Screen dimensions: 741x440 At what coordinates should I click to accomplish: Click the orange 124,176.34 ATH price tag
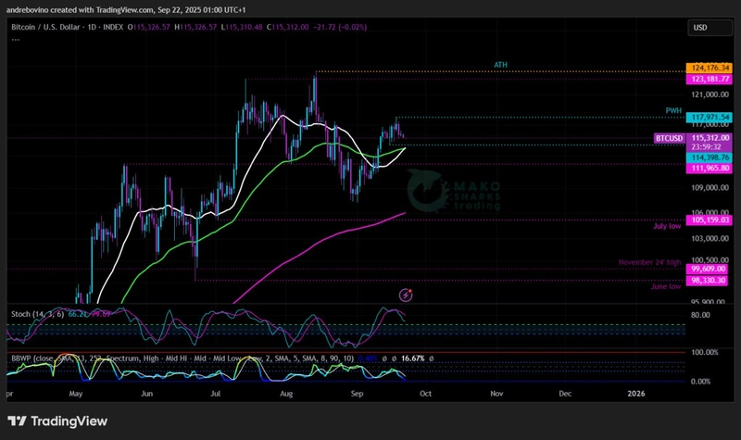710,69
